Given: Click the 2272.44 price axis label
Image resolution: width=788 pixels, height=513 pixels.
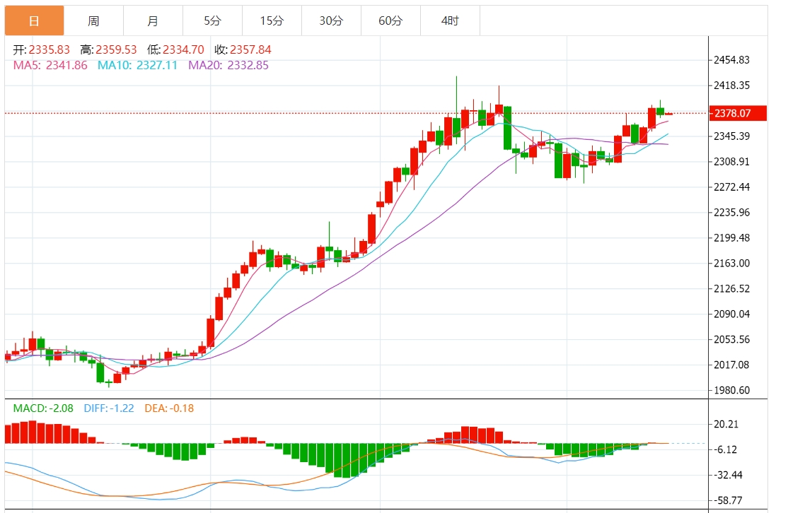Looking at the screenshot, I should click(x=731, y=187).
